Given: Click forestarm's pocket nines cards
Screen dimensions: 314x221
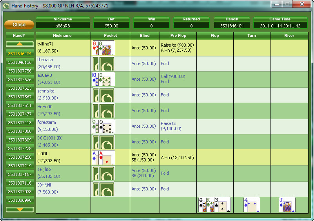Looking at the screenshot, I should point(103,126).
